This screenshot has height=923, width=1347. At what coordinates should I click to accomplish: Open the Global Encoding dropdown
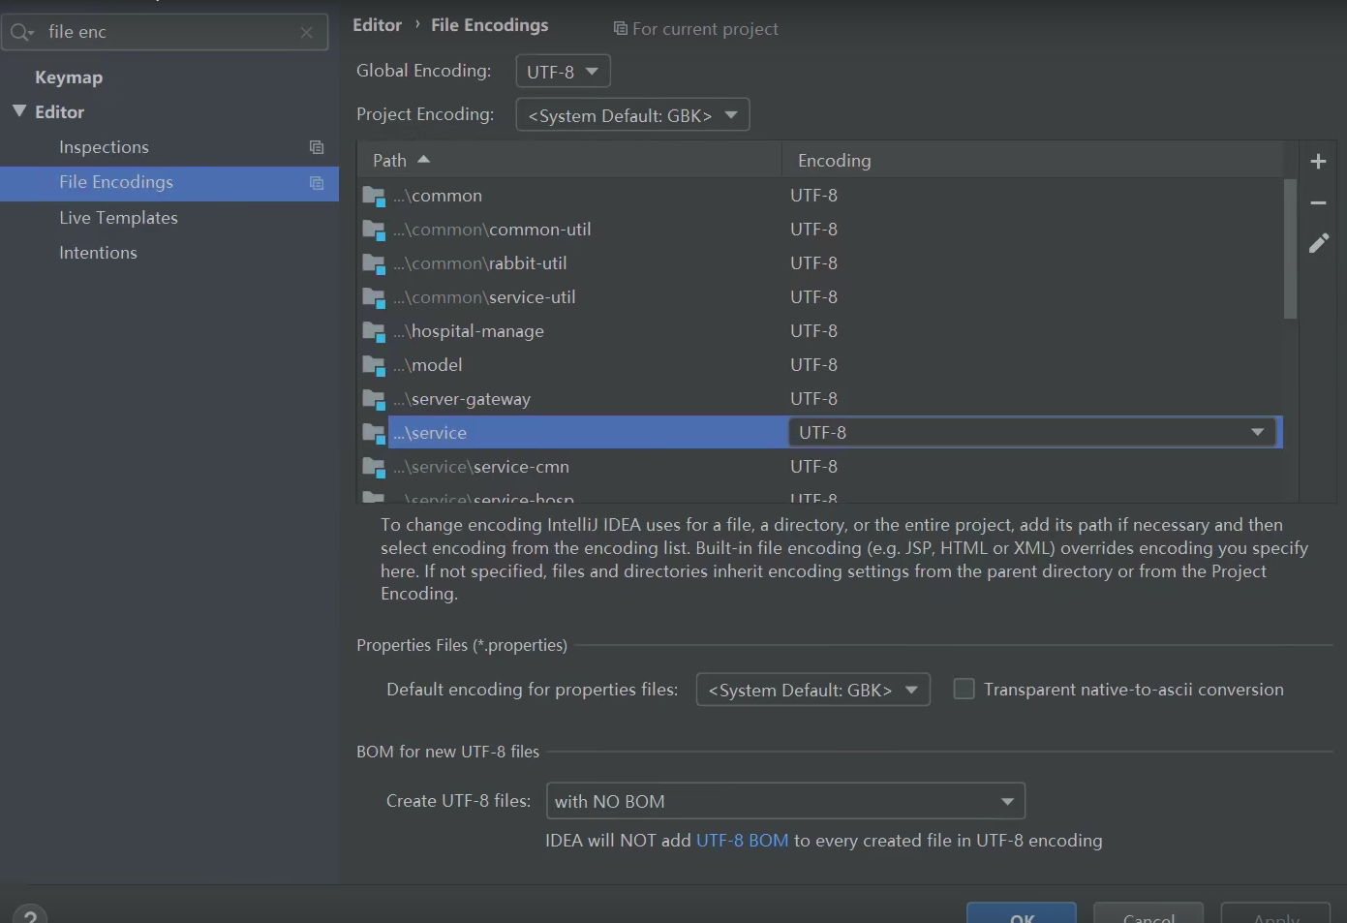click(563, 72)
